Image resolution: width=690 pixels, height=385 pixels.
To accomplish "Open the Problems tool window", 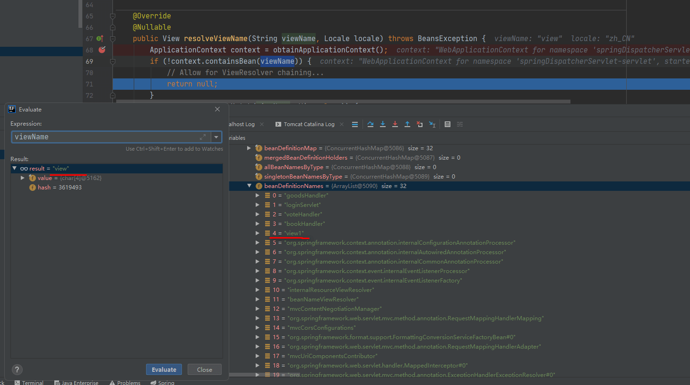I will (x=125, y=383).
